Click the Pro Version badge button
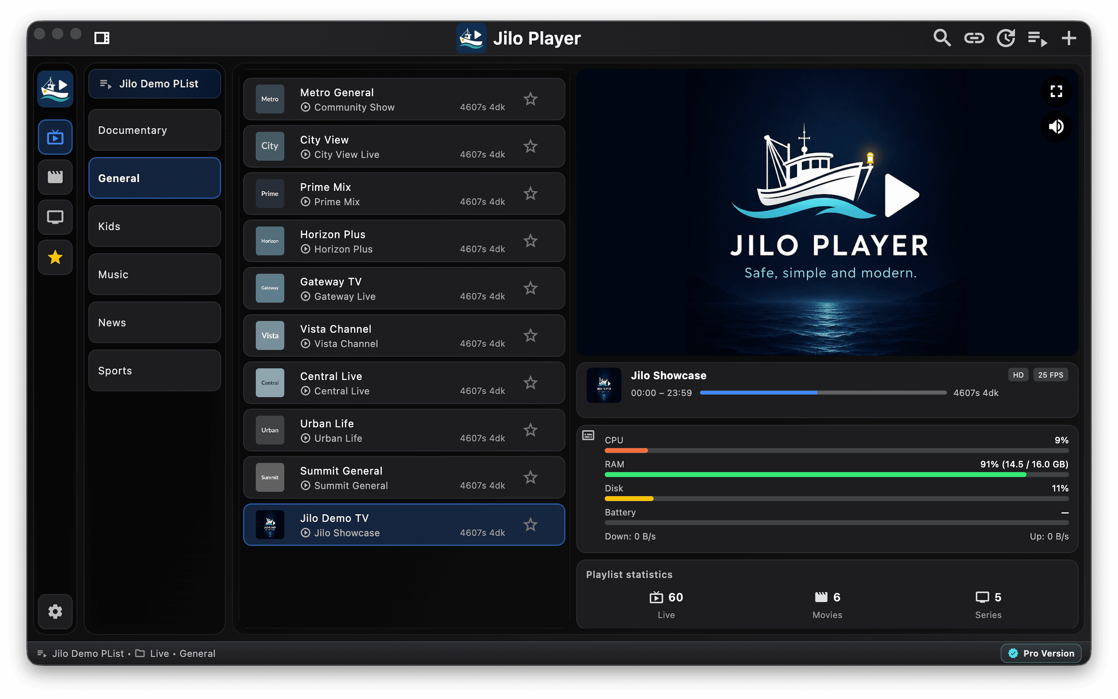The image size is (1118, 699). pyautogui.click(x=1040, y=653)
